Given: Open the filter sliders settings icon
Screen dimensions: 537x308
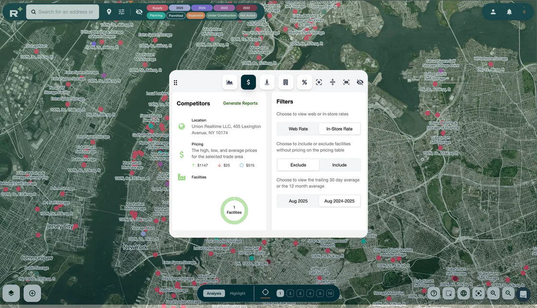Looking at the screenshot, I should click(122, 12).
